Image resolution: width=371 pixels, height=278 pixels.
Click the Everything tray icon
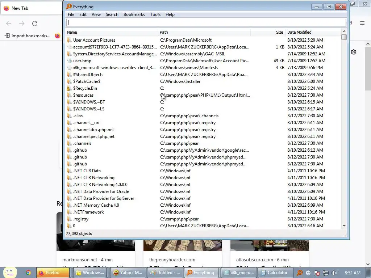(300, 273)
